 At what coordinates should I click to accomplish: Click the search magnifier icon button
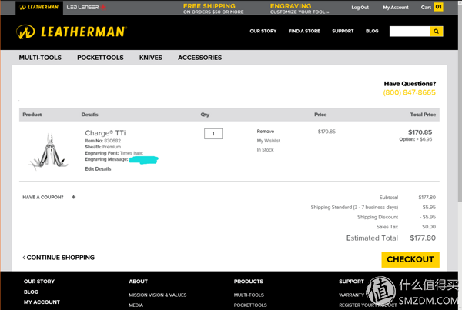(x=437, y=32)
